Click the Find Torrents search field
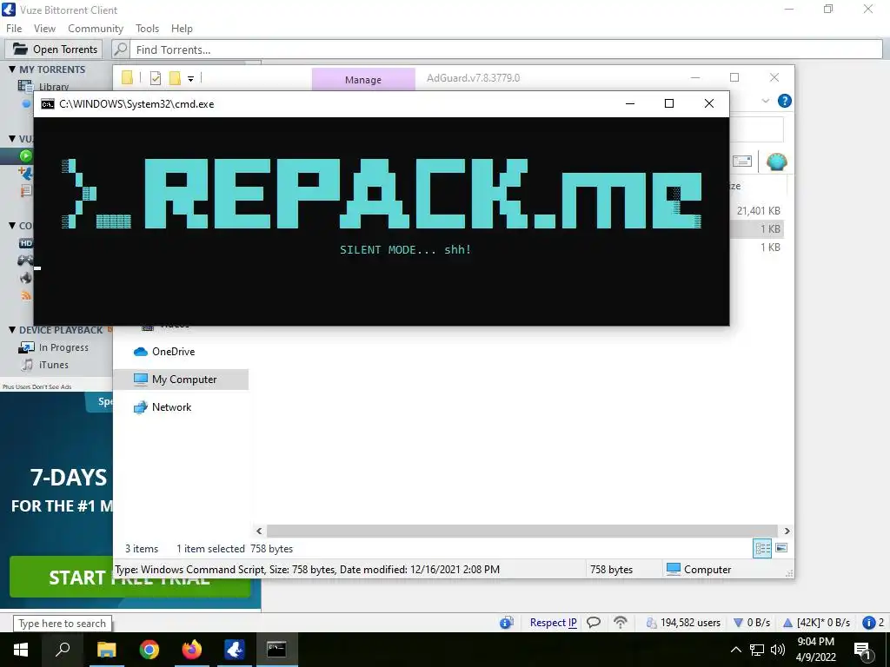The height and width of the screenshot is (667, 890). pos(506,50)
